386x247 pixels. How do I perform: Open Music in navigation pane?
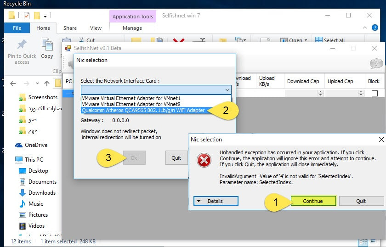pos(31,204)
